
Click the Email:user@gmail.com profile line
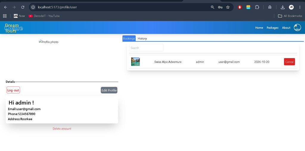24,109
